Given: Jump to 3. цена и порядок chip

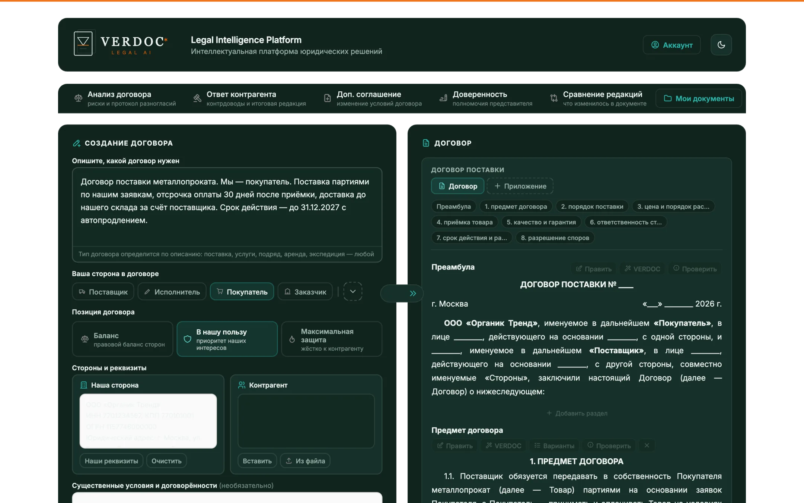Looking at the screenshot, I should tap(673, 206).
